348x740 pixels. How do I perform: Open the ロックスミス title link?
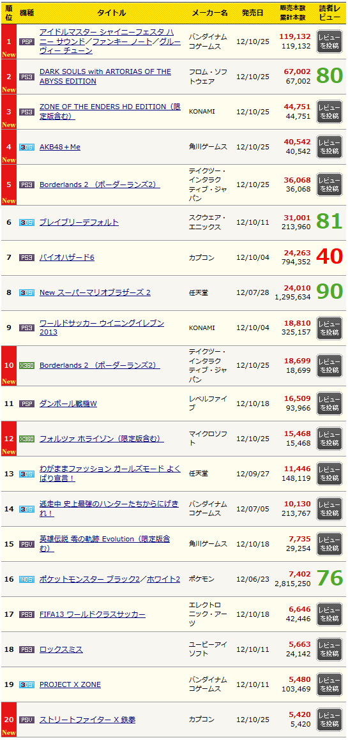(61, 649)
